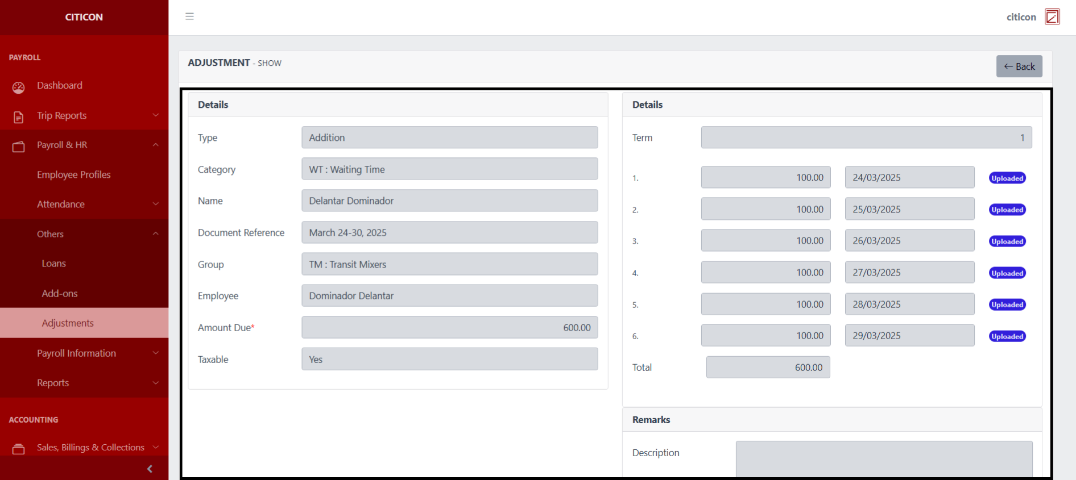Image resolution: width=1076 pixels, height=480 pixels.
Task: Click the Uploaded badge for 24/03/2025
Action: tap(1007, 178)
